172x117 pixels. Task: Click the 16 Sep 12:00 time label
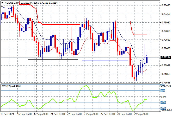pyautogui.click(x=24, y=114)
